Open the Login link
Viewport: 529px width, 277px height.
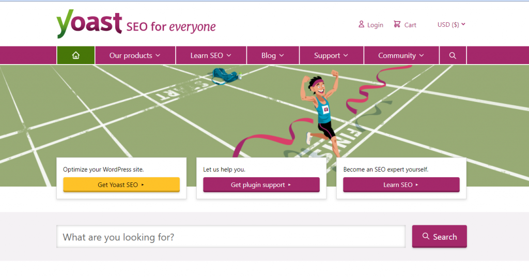(371, 25)
